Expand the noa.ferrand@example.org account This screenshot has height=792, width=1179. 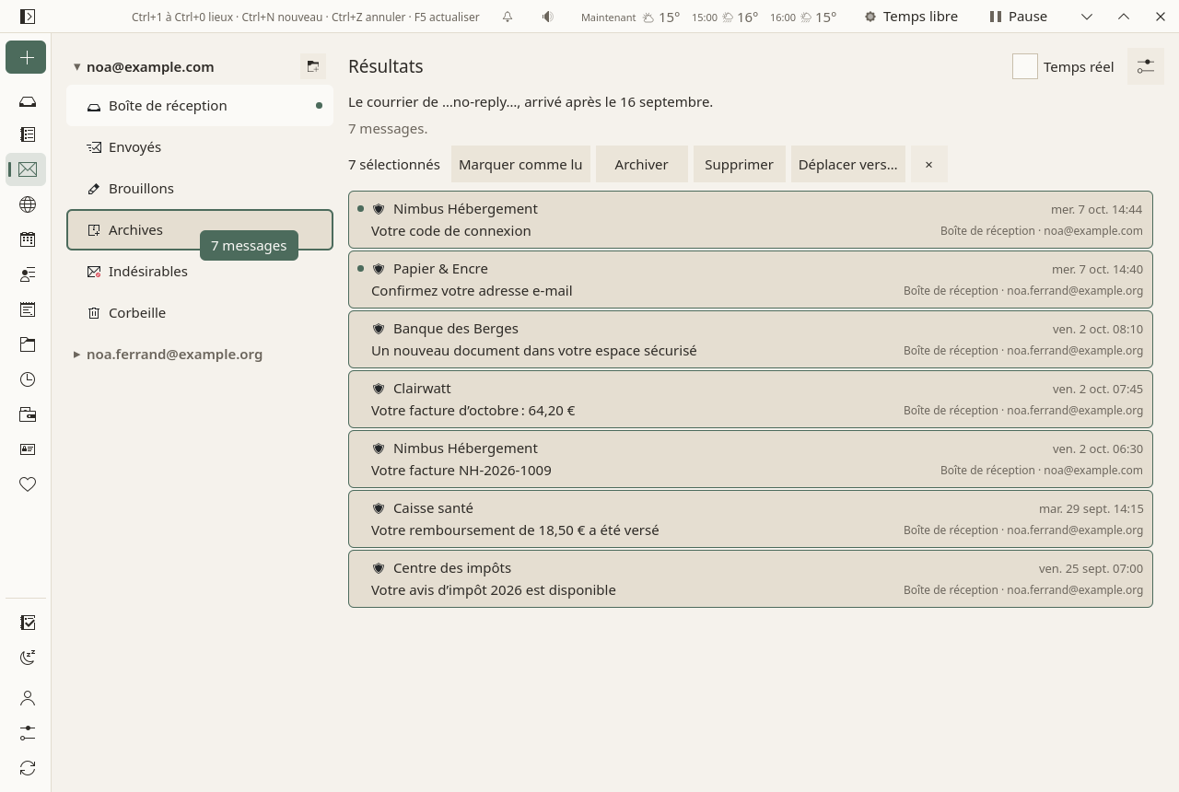pyautogui.click(x=77, y=355)
